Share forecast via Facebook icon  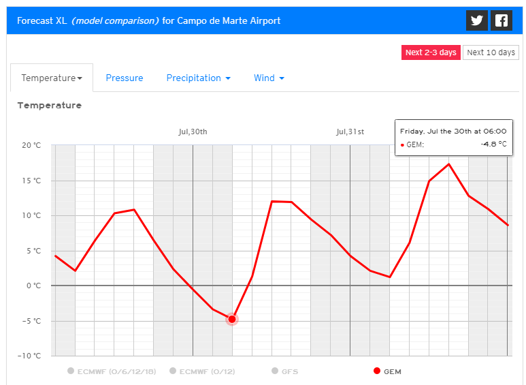pos(502,20)
